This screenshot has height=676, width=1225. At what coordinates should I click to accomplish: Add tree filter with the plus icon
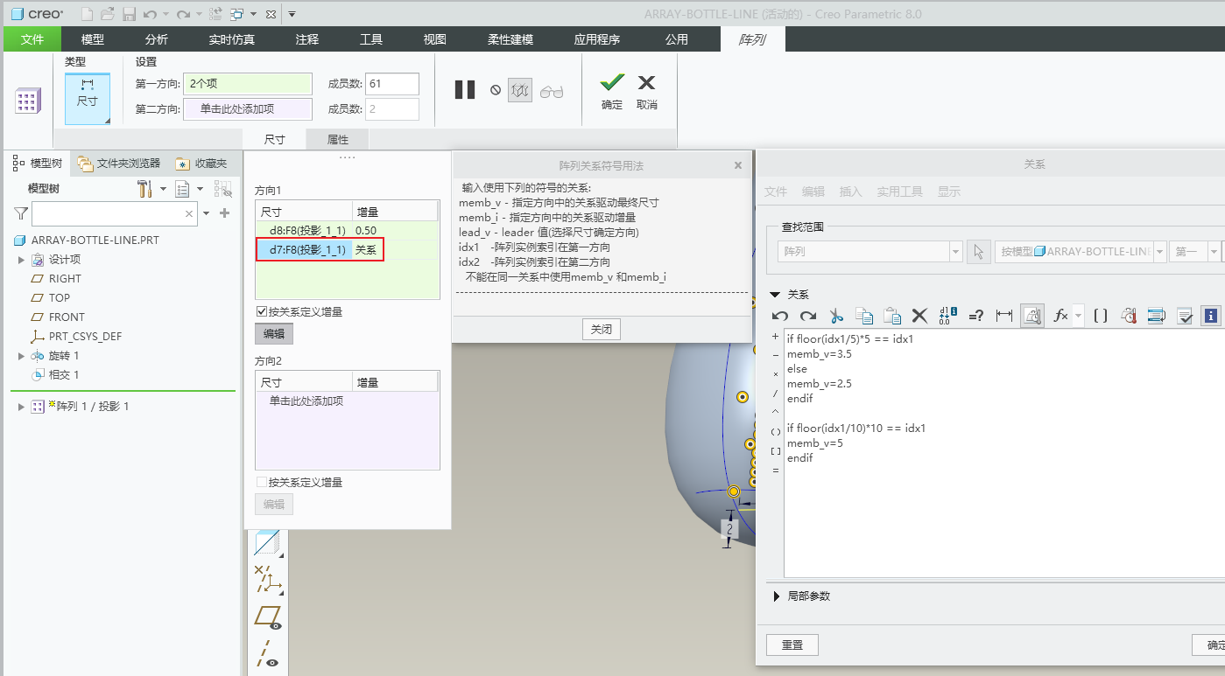tap(225, 213)
